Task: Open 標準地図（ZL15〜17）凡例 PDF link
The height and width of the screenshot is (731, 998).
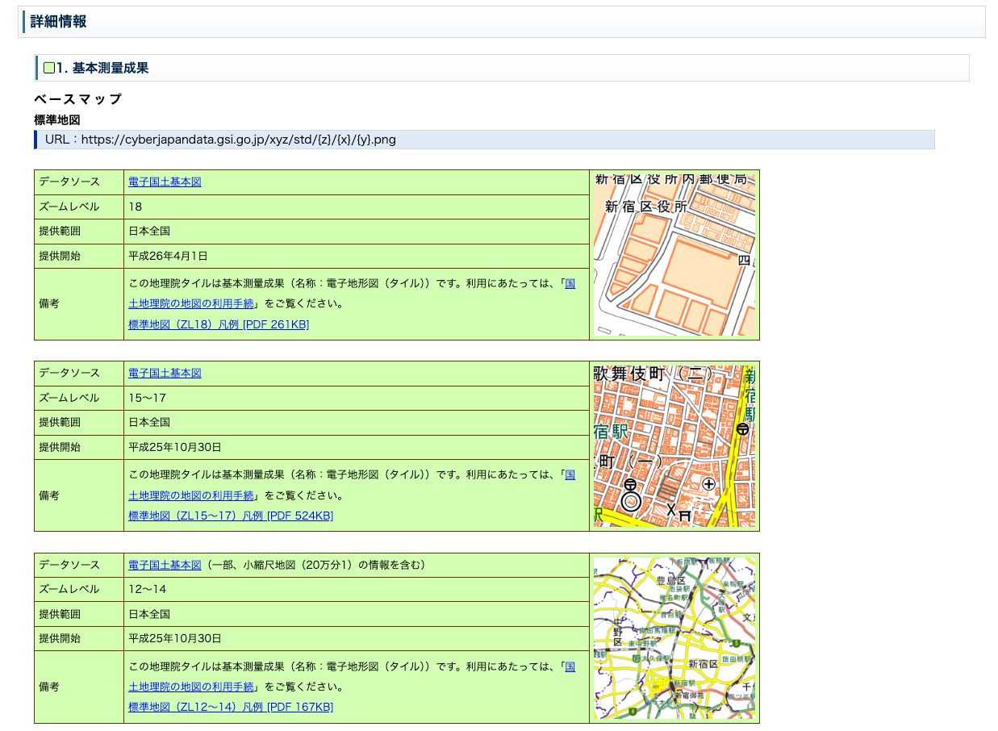Action: pyautogui.click(x=231, y=516)
